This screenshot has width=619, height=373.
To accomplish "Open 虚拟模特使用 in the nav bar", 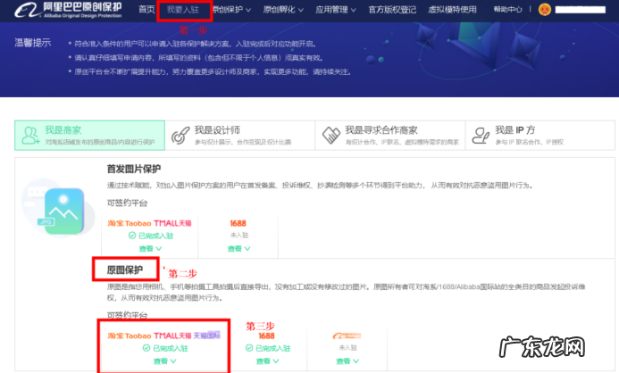I will (x=452, y=10).
